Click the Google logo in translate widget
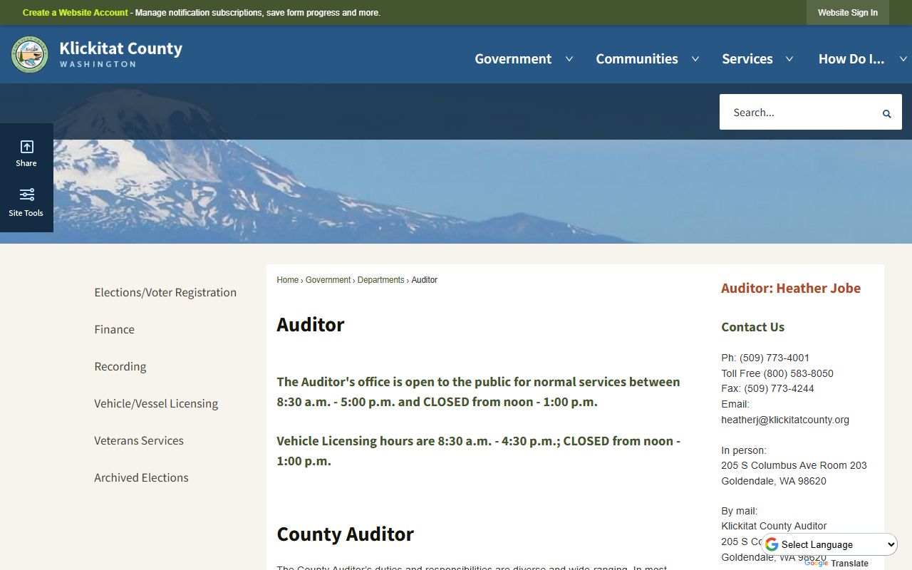The image size is (912, 570). point(772,544)
